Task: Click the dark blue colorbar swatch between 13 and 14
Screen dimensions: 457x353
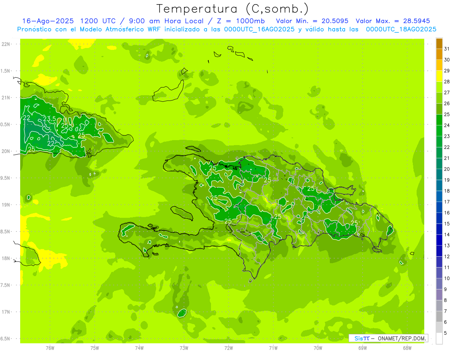Action: coord(439,240)
